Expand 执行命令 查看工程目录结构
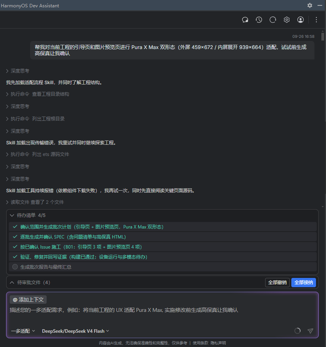 (37, 94)
